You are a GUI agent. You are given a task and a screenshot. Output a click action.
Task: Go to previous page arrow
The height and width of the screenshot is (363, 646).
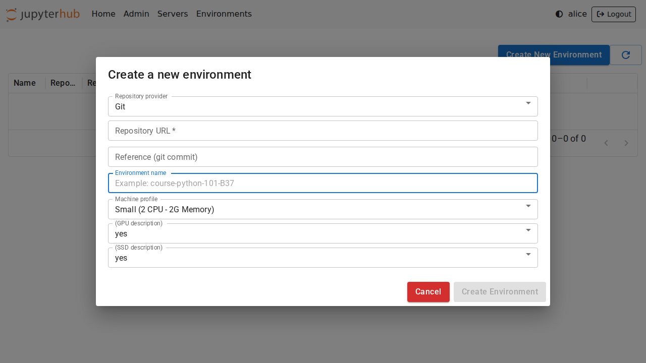606,143
